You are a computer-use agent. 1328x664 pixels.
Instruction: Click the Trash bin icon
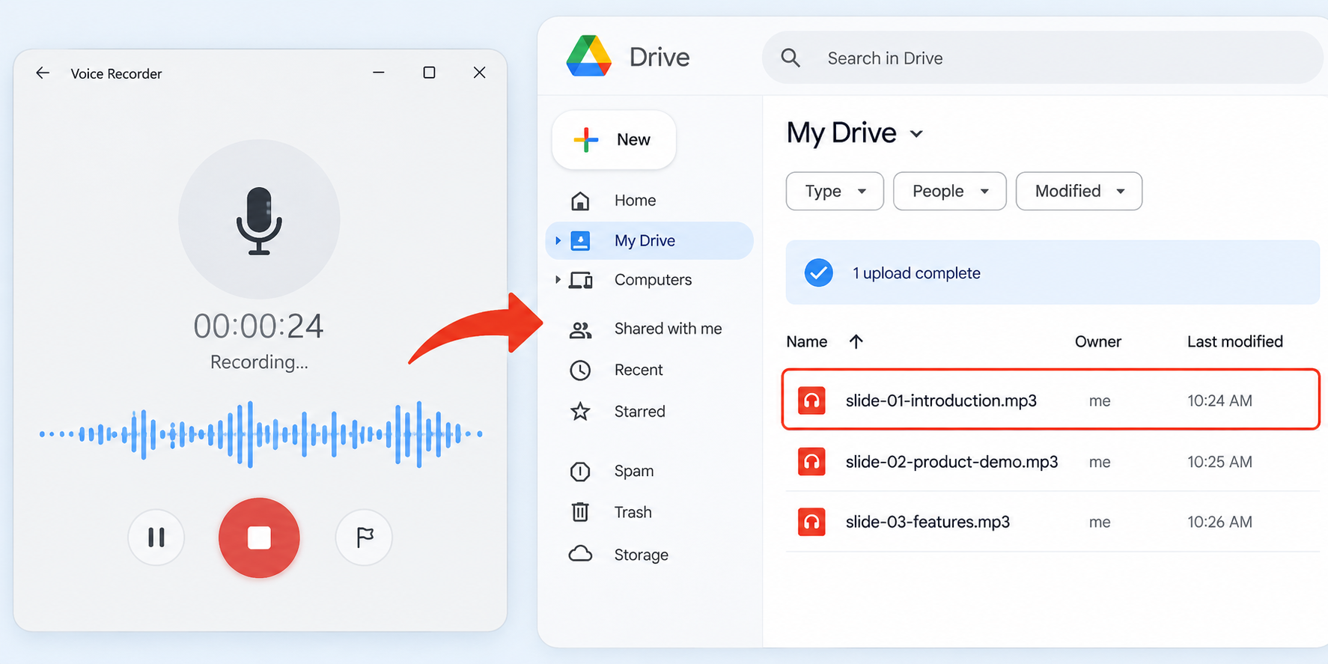click(x=580, y=512)
